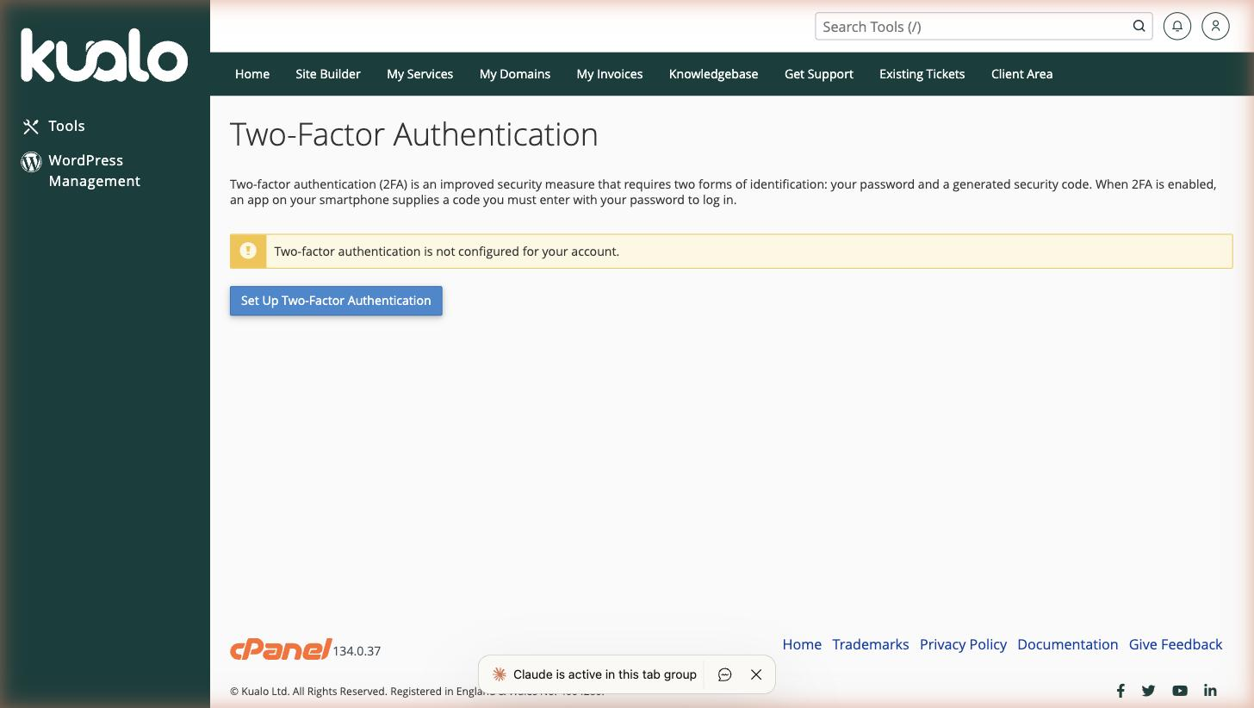1254x708 pixels.
Task: Open the Claude chat bubble icon
Action: pos(724,674)
